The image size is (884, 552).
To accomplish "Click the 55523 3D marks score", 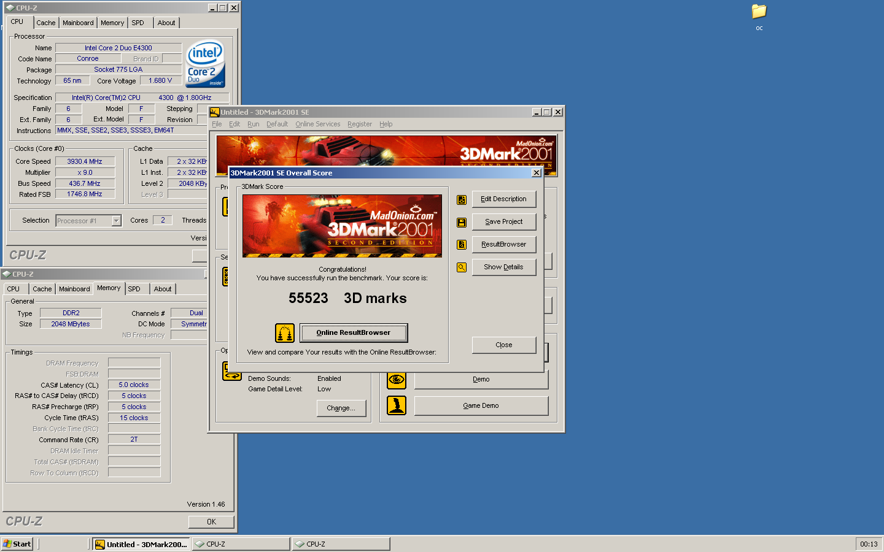I will tap(348, 299).
